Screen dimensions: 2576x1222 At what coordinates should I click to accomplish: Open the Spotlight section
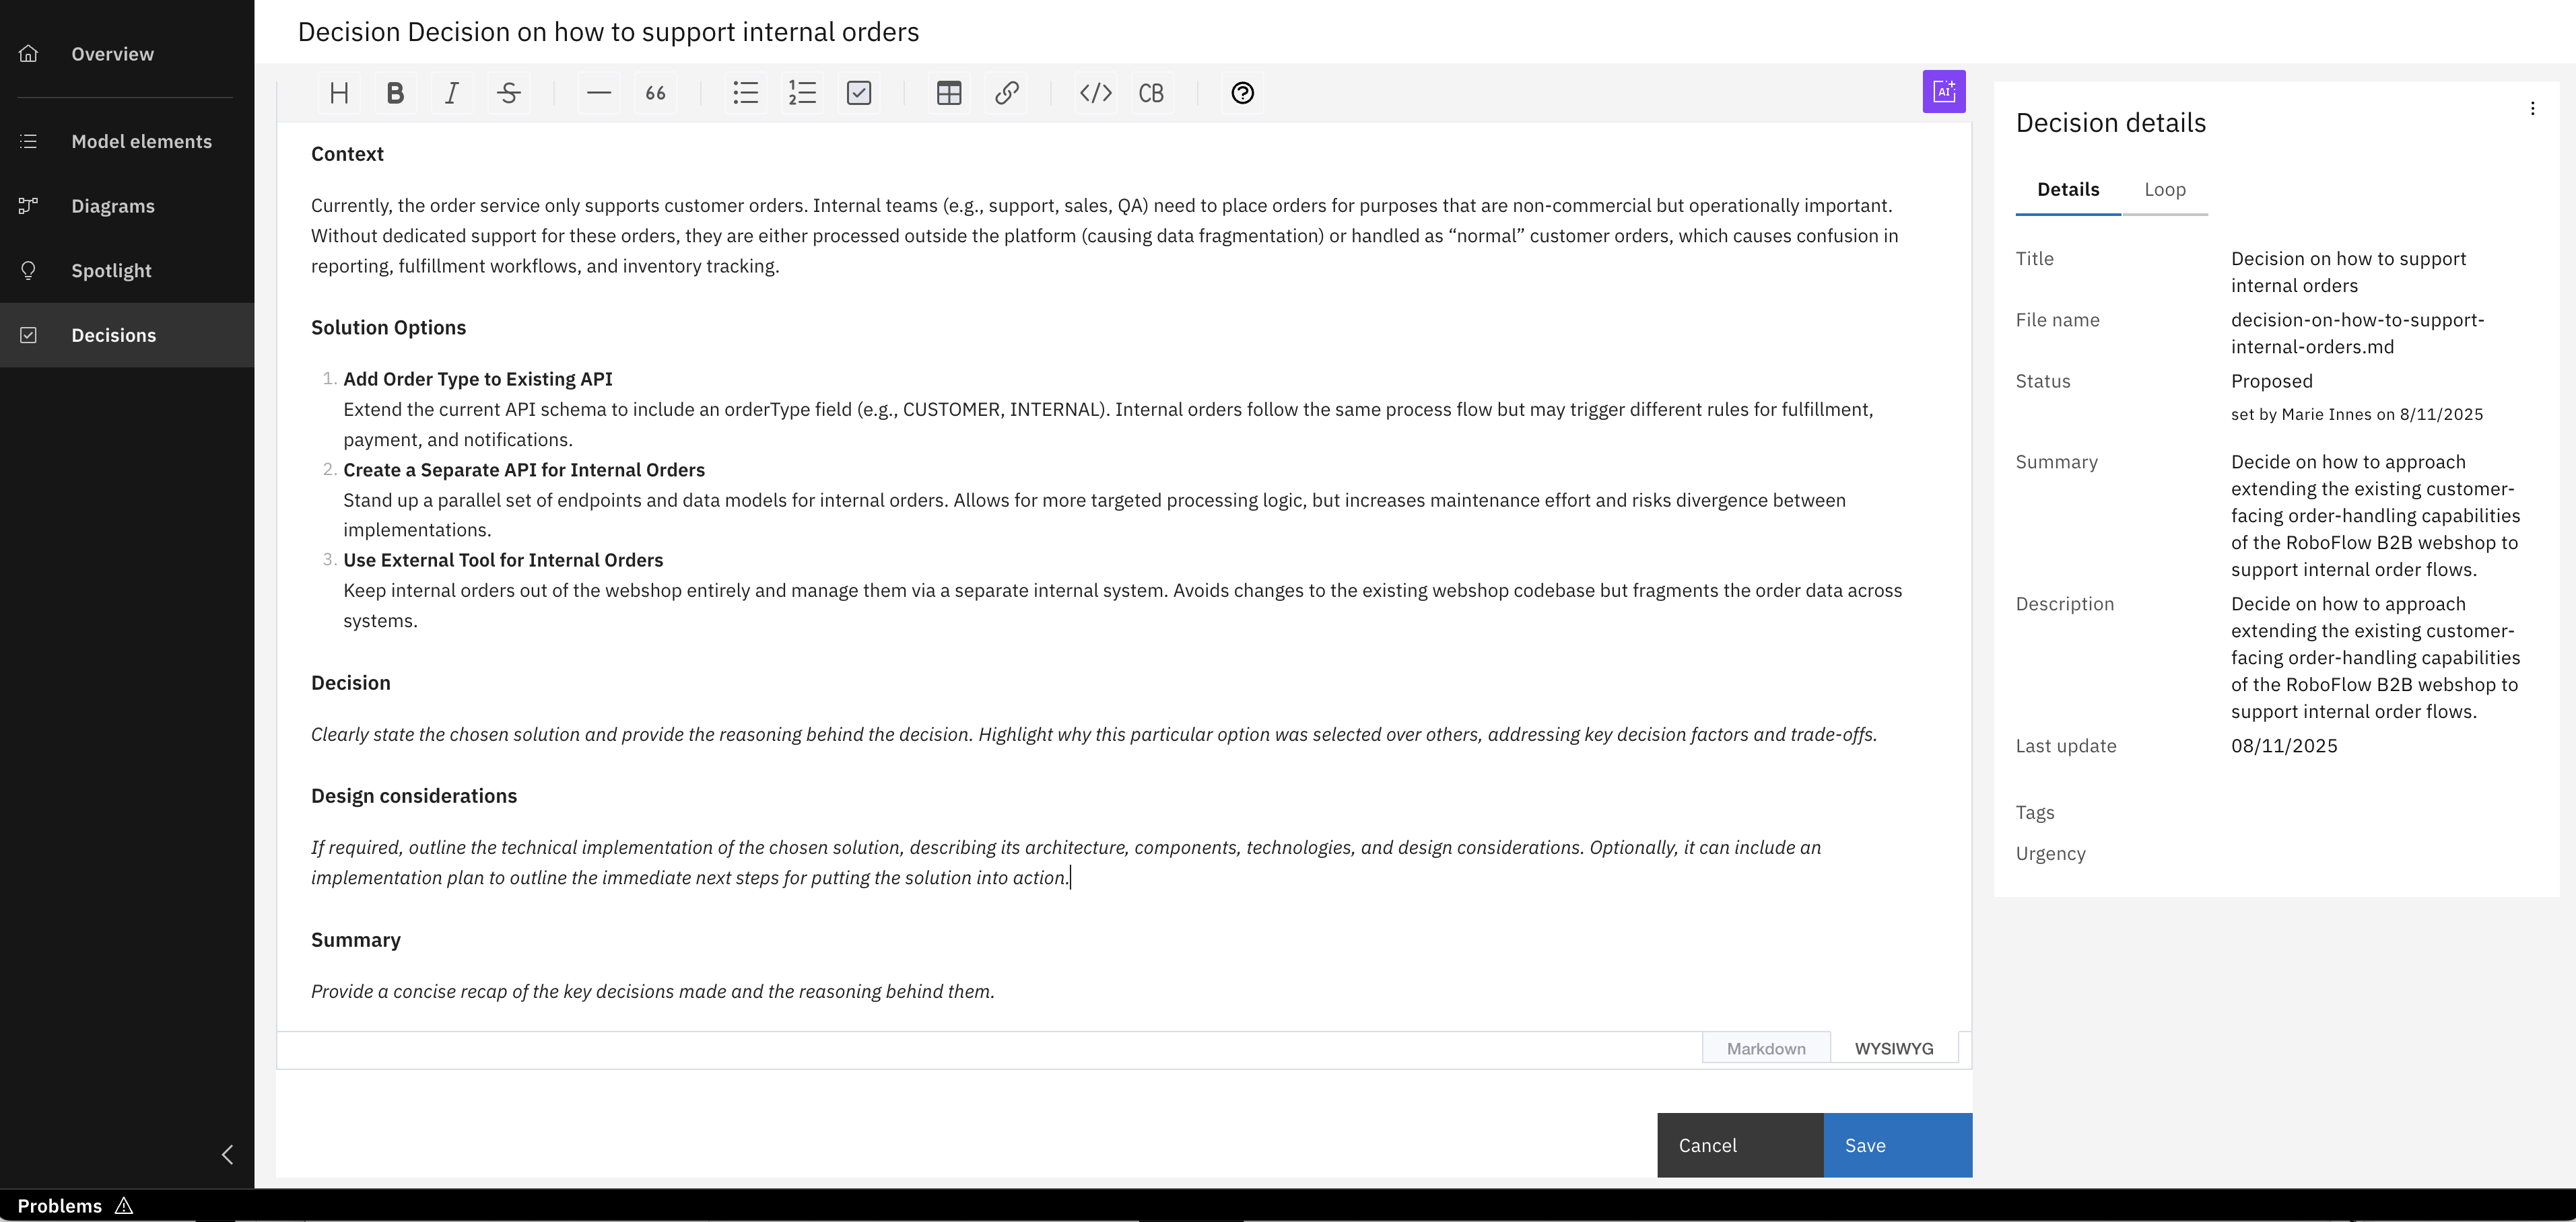coord(111,270)
